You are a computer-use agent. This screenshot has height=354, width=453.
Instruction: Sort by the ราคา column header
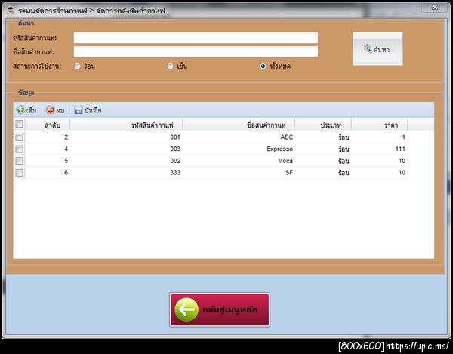click(379, 125)
